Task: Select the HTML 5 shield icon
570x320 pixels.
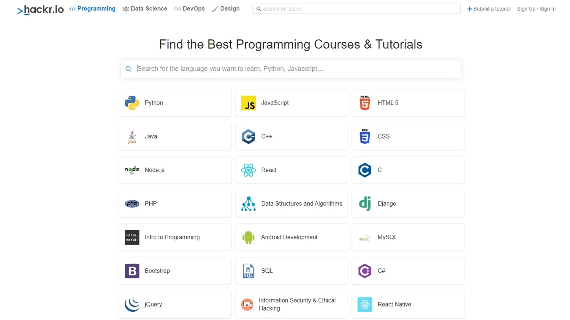Action: click(x=365, y=103)
